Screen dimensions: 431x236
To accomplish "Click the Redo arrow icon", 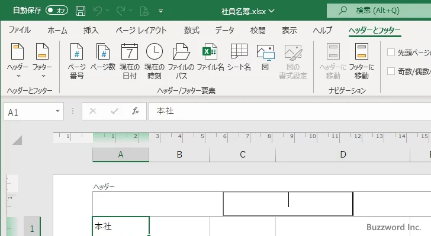I will tap(120, 11).
